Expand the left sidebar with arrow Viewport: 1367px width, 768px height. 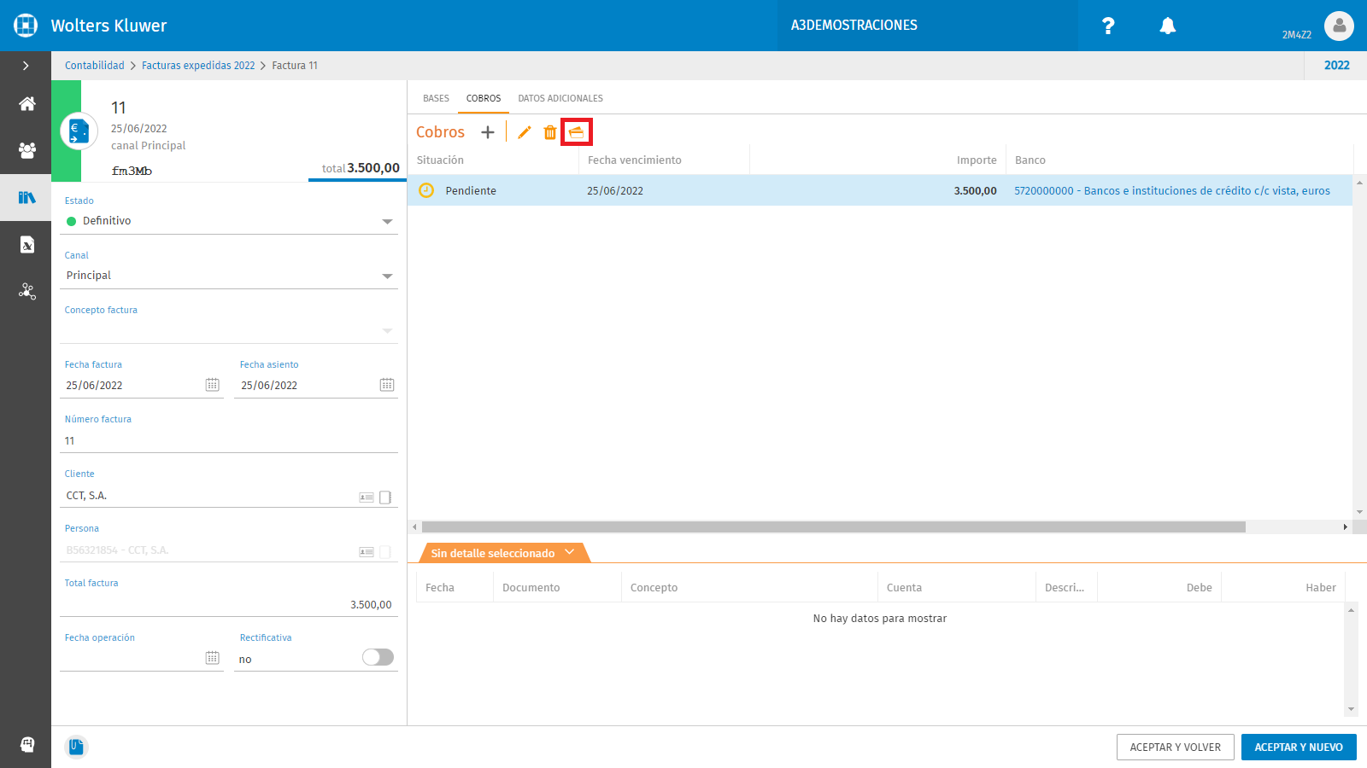point(26,66)
